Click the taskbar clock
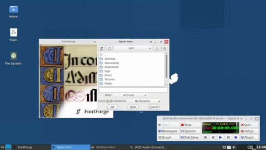Viewport: 266px width, 150px height. [261, 147]
